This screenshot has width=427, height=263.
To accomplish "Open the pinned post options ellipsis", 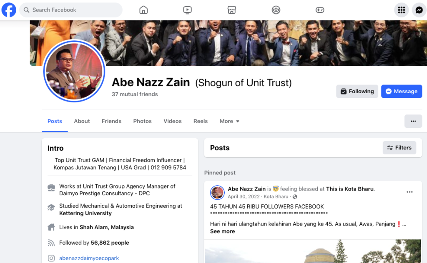I will tap(409, 192).
